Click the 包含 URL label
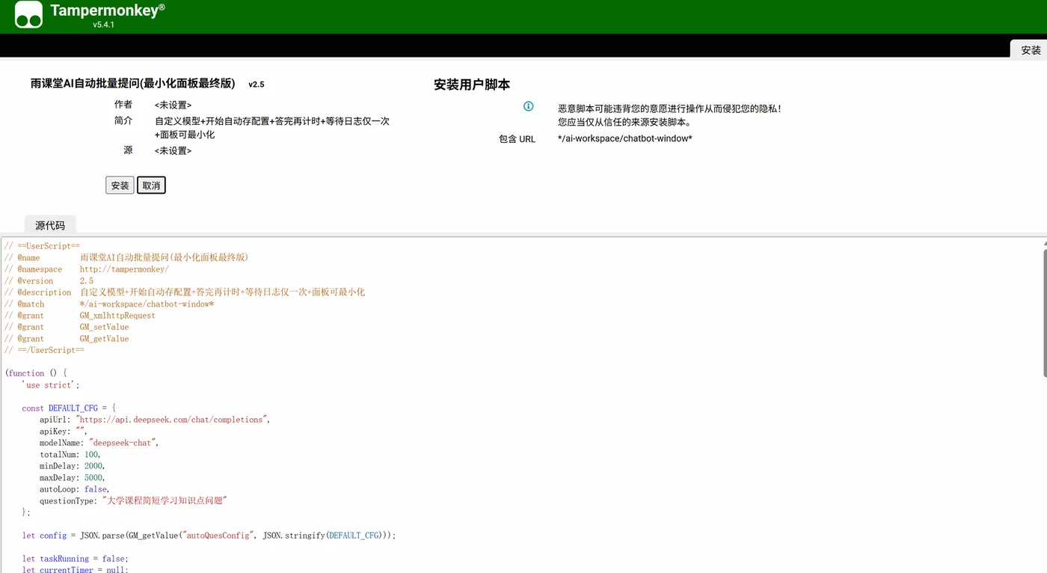This screenshot has height=573, width=1047. (x=517, y=139)
